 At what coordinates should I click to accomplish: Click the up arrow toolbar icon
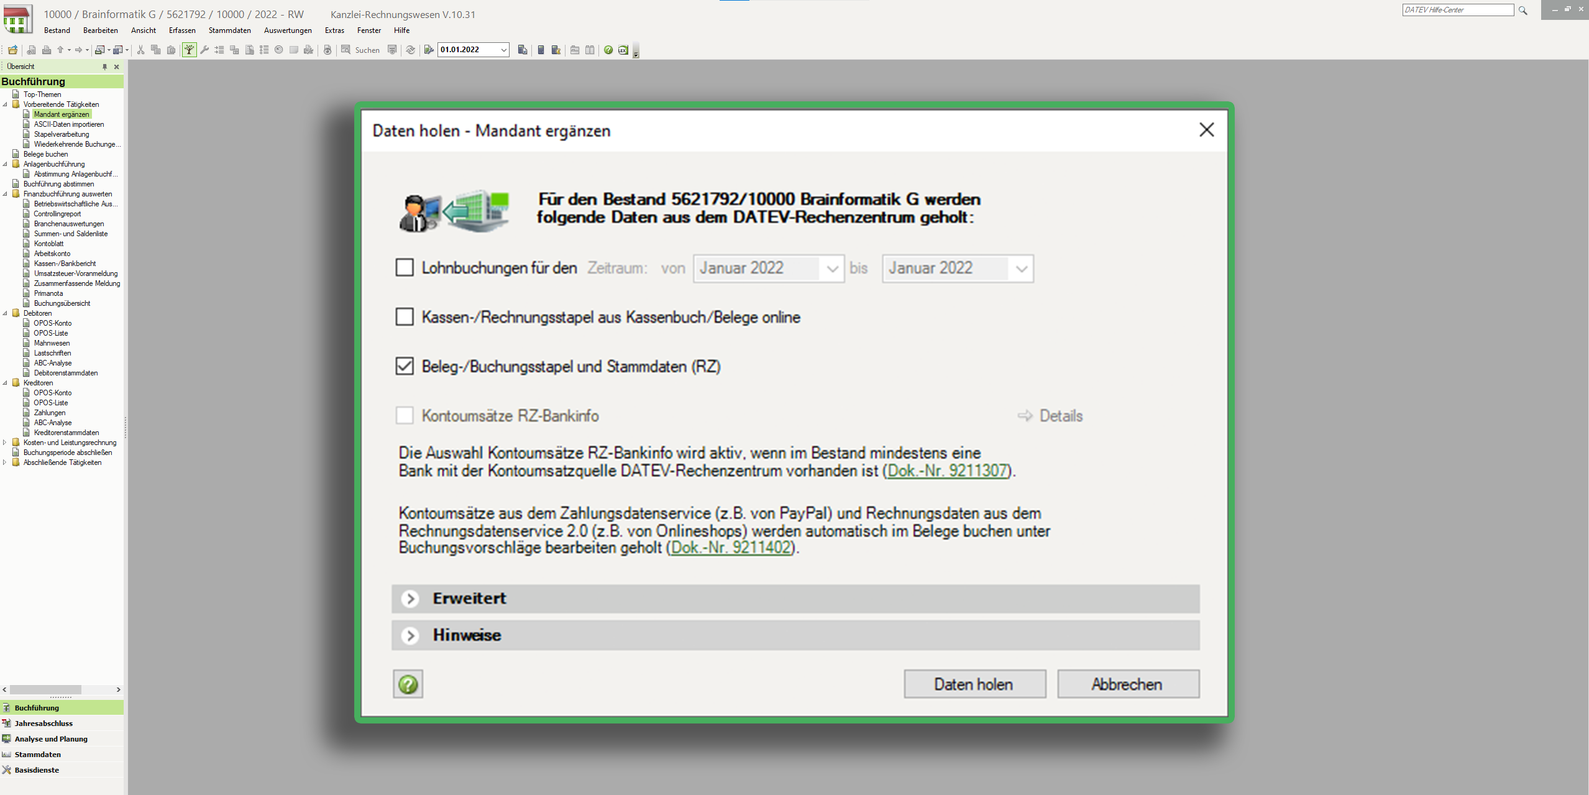[60, 50]
